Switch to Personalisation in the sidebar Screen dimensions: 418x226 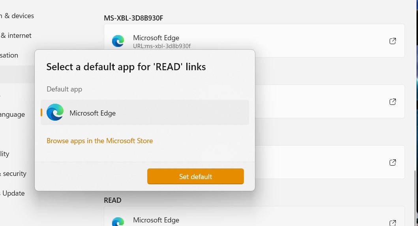coord(9,55)
